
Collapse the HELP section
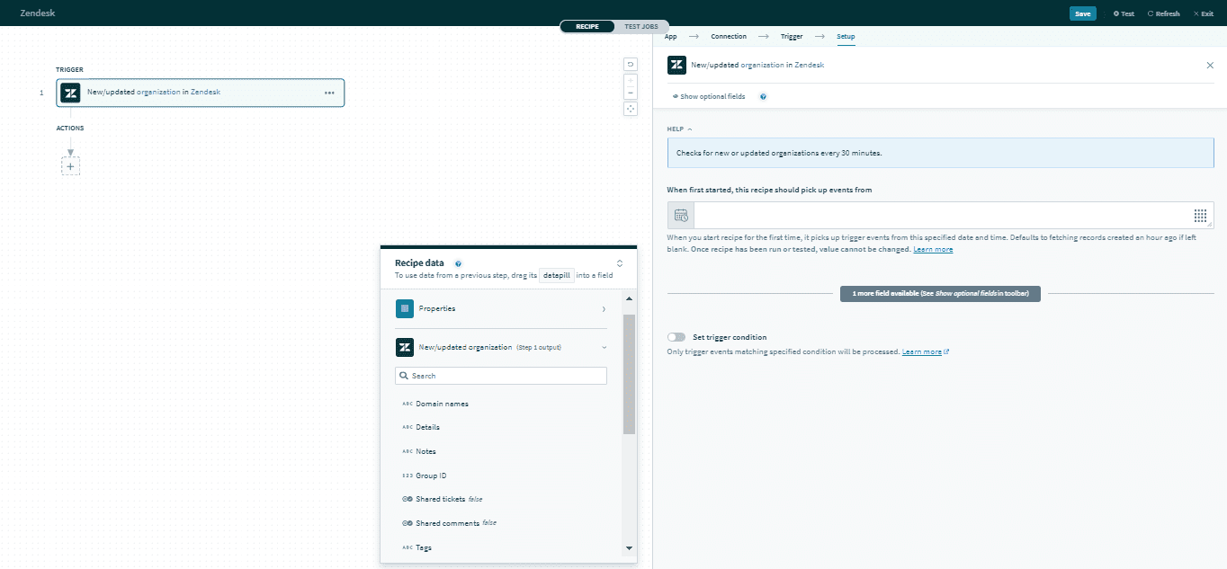pyautogui.click(x=679, y=129)
